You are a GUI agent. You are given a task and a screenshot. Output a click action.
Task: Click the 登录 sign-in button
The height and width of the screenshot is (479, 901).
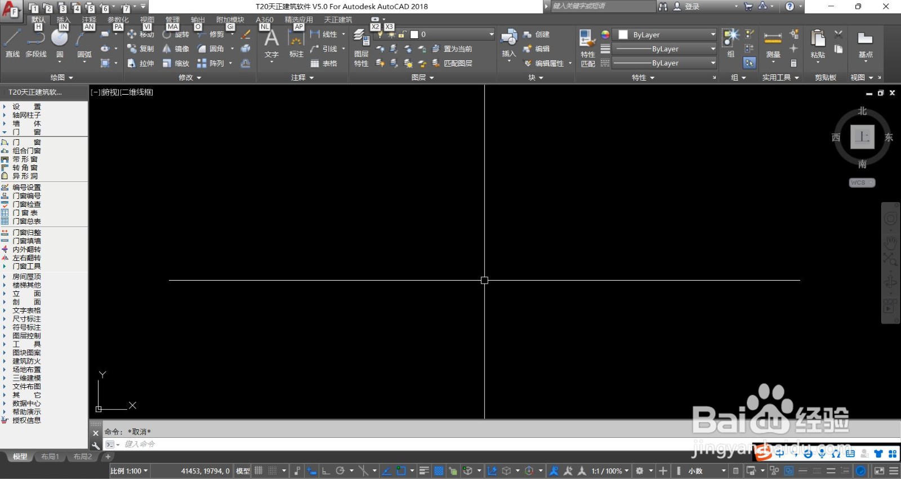click(x=686, y=7)
